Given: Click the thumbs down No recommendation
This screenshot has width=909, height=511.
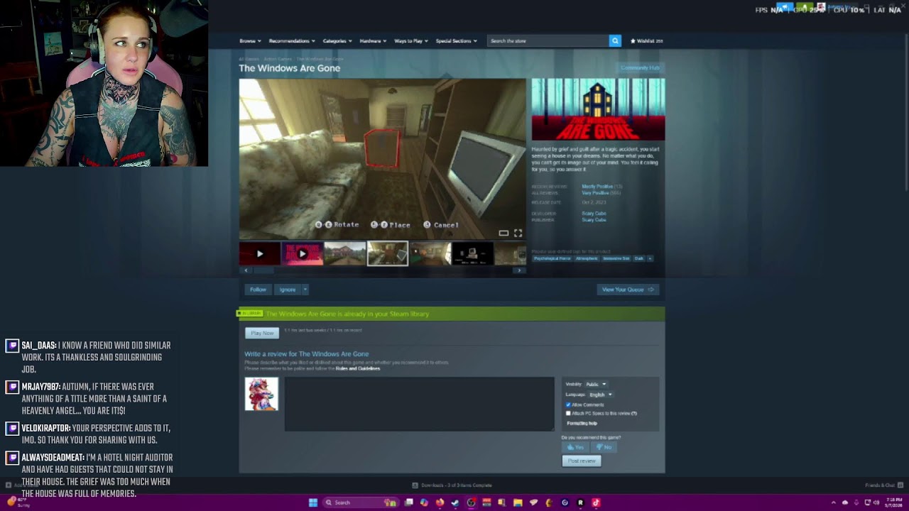Looking at the screenshot, I should click(x=604, y=447).
